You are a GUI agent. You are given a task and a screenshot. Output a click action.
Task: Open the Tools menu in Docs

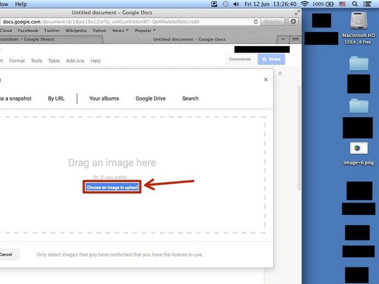point(36,61)
